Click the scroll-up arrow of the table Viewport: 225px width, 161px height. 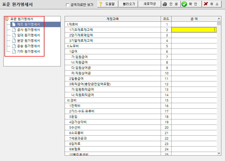pyautogui.click(x=219, y=19)
